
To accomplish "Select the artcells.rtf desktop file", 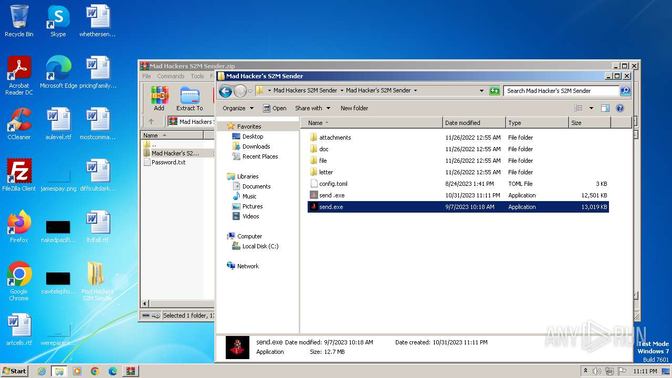I will coord(19,330).
